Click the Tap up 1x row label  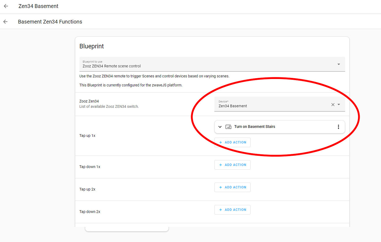[87, 135]
